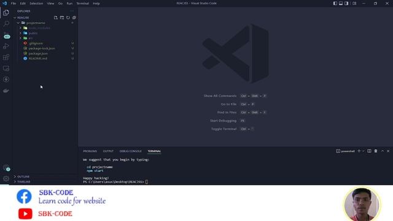Click the Start Debugging shortcut hint
This screenshot has width=393, height=221.
pos(228,121)
